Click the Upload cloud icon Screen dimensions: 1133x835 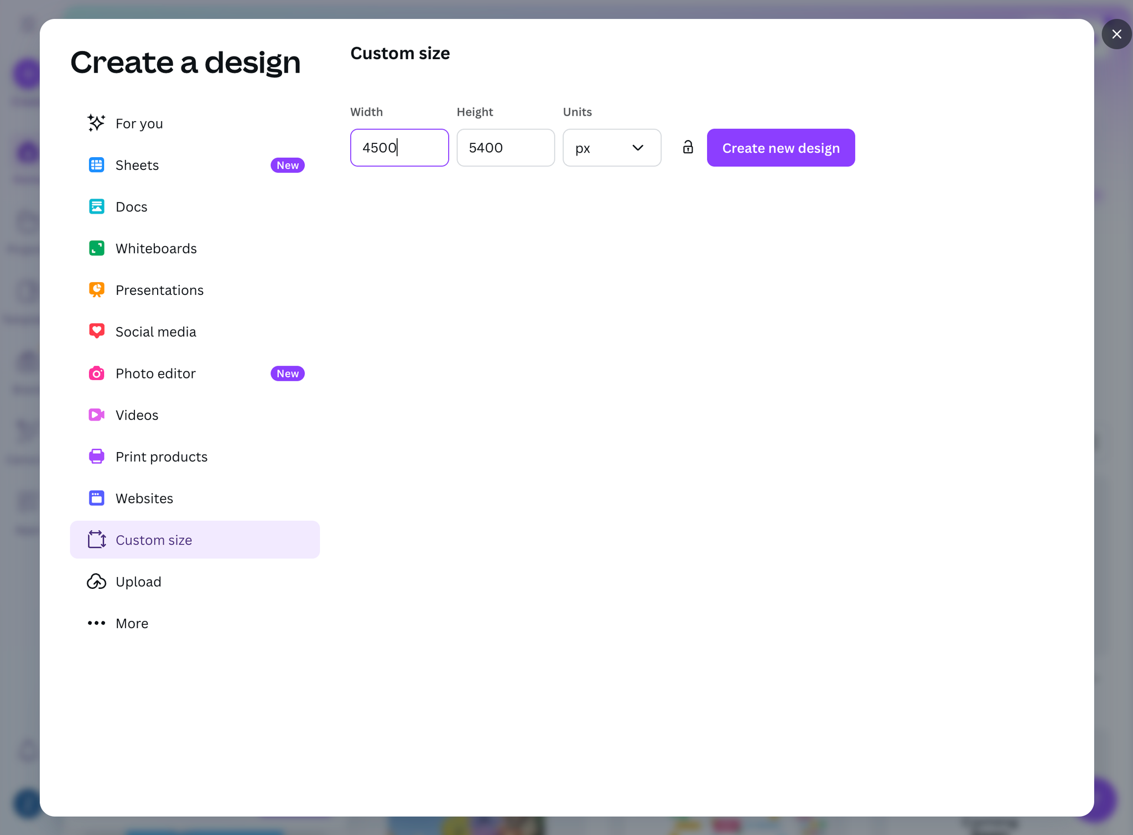tap(96, 581)
